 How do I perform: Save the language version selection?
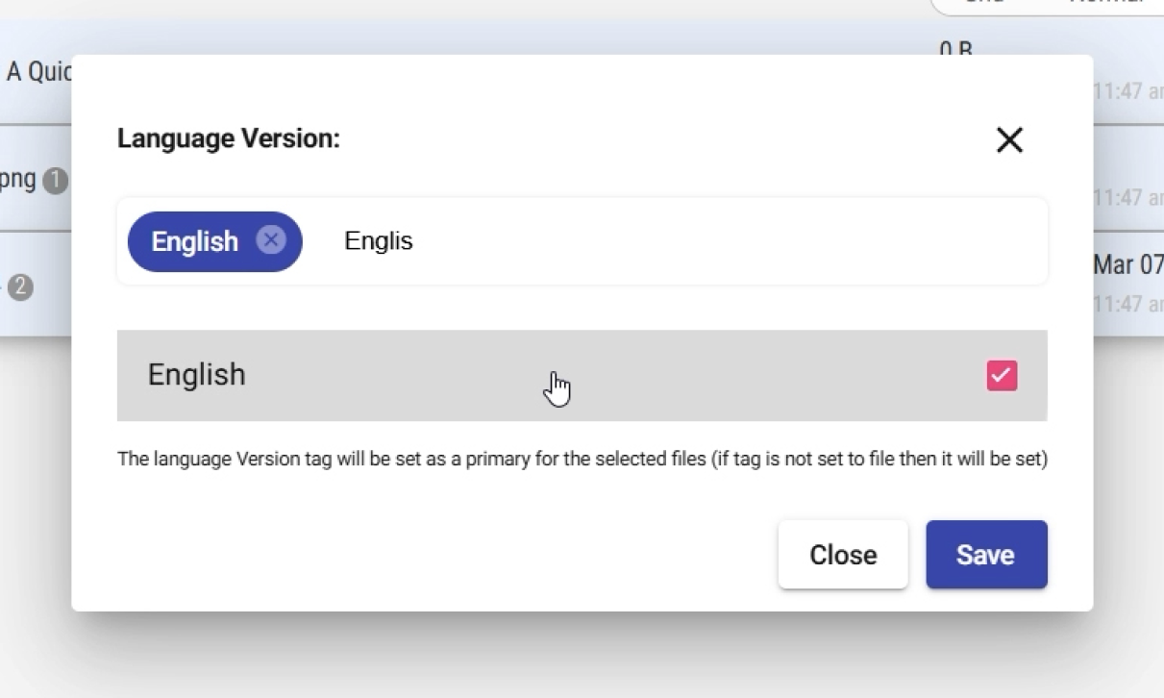click(986, 555)
